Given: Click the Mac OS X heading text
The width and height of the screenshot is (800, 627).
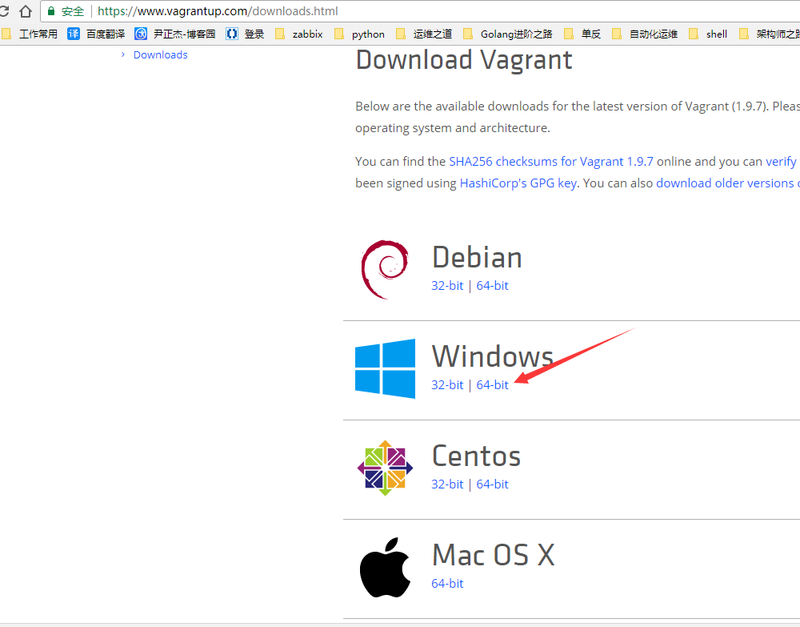Looking at the screenshot, I should 494,554.
